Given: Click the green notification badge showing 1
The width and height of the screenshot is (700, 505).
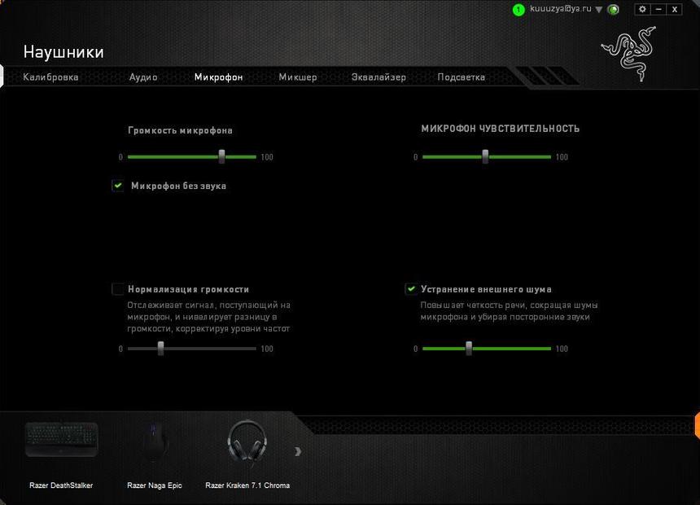Looking at the screenshot, I should pos(518,9).
